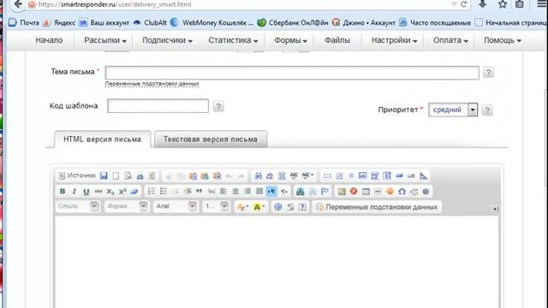Click the Preview icon in editor toolbar

(128, 175)
